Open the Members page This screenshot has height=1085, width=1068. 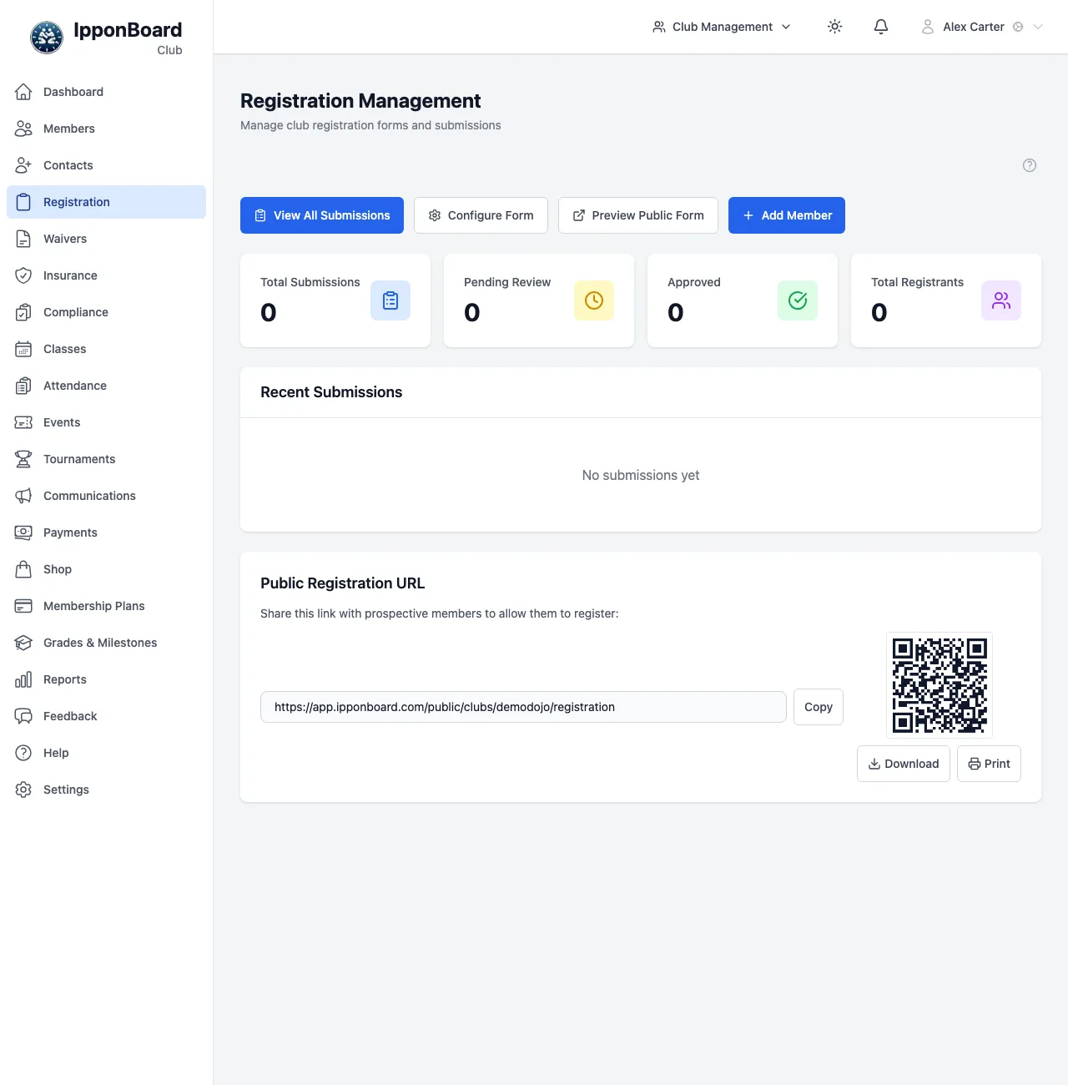[106, 129]
